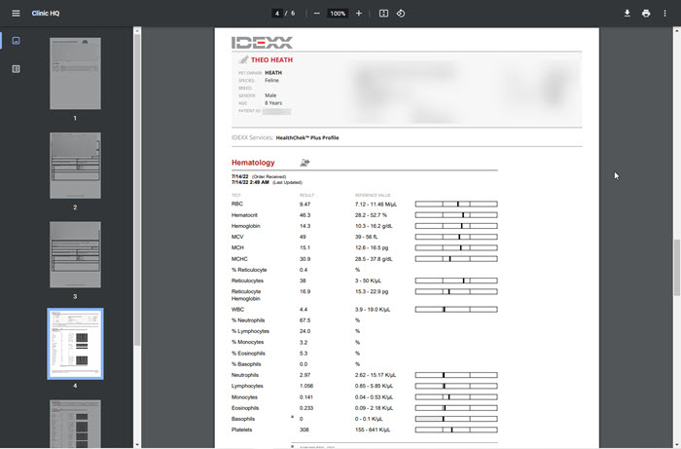Switch sidebar to document outline view
The image size is (681, 449).
pyautogui.click(x=16, y=69)
